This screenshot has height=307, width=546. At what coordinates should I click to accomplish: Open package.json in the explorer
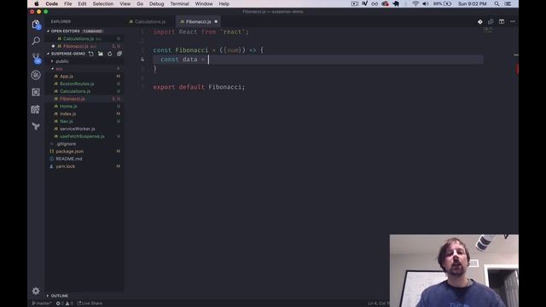pos(70,152)
